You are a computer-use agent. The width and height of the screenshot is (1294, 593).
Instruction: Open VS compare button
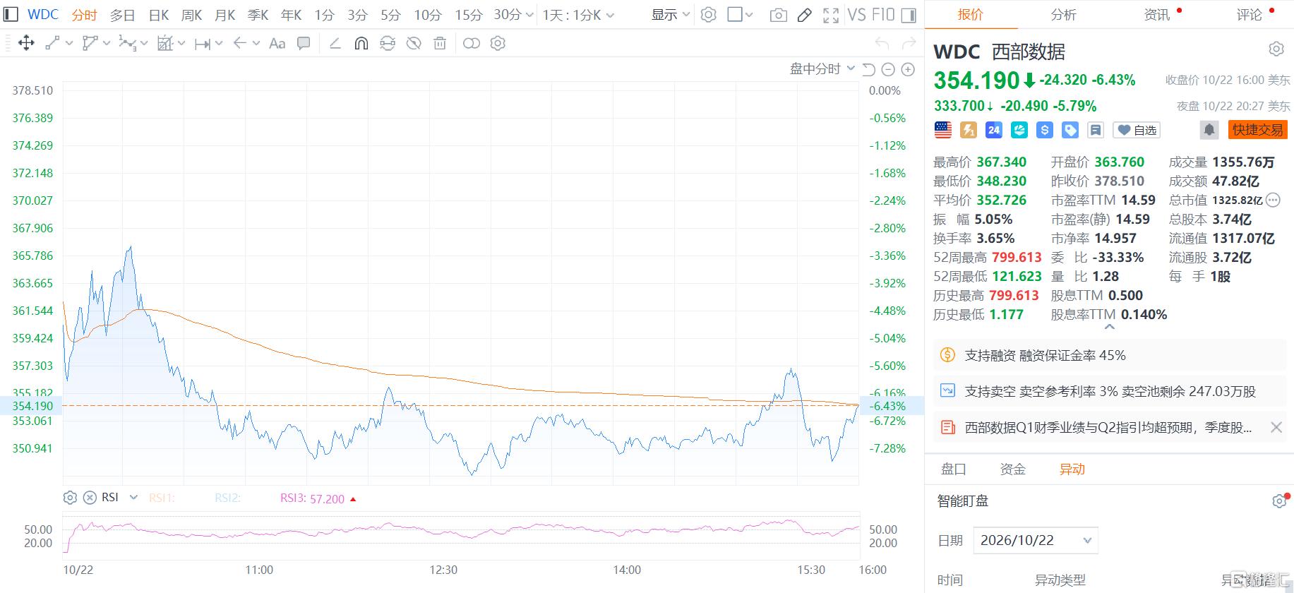pos(856,15)
